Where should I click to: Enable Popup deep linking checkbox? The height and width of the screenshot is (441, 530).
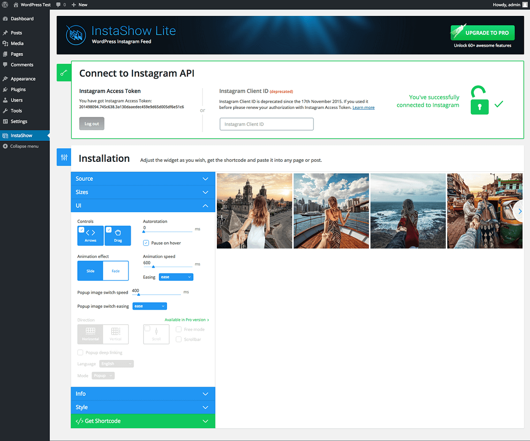pos(80,353)
